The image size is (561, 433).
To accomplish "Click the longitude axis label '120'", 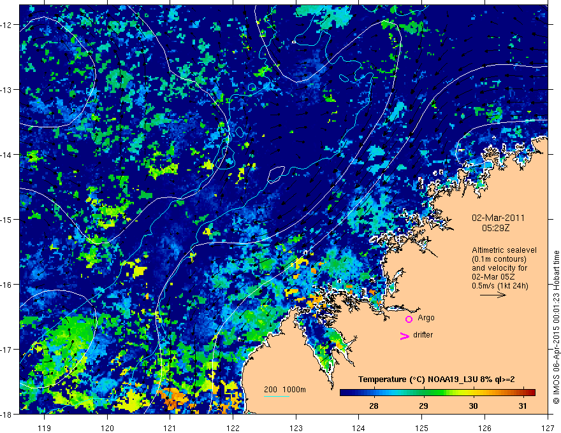I will pyautogui.click(x=107, y=428).
